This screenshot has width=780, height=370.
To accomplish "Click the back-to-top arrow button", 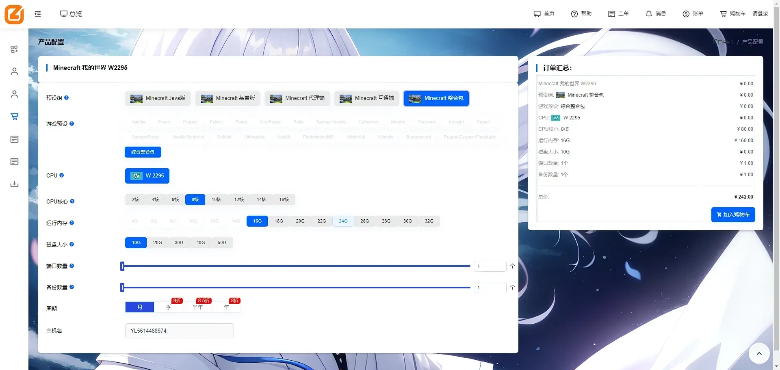I will pyautogui.click(x=759, y=353).
